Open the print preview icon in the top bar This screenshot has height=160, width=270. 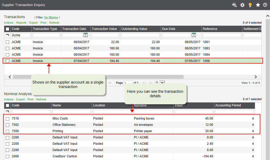[x=234, y=5]
